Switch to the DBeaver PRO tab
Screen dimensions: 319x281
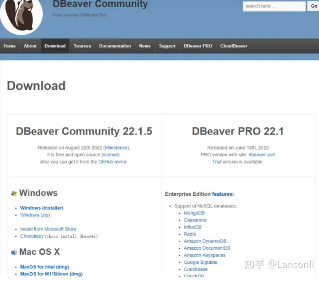[x=198, y=46]
